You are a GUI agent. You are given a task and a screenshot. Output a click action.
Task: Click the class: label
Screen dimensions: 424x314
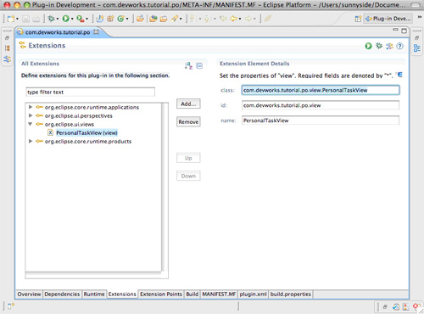(x=227, y=90)
